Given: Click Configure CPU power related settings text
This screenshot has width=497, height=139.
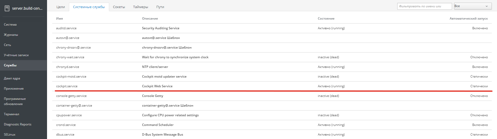Looking at the screenshot, I should (170, 115).
